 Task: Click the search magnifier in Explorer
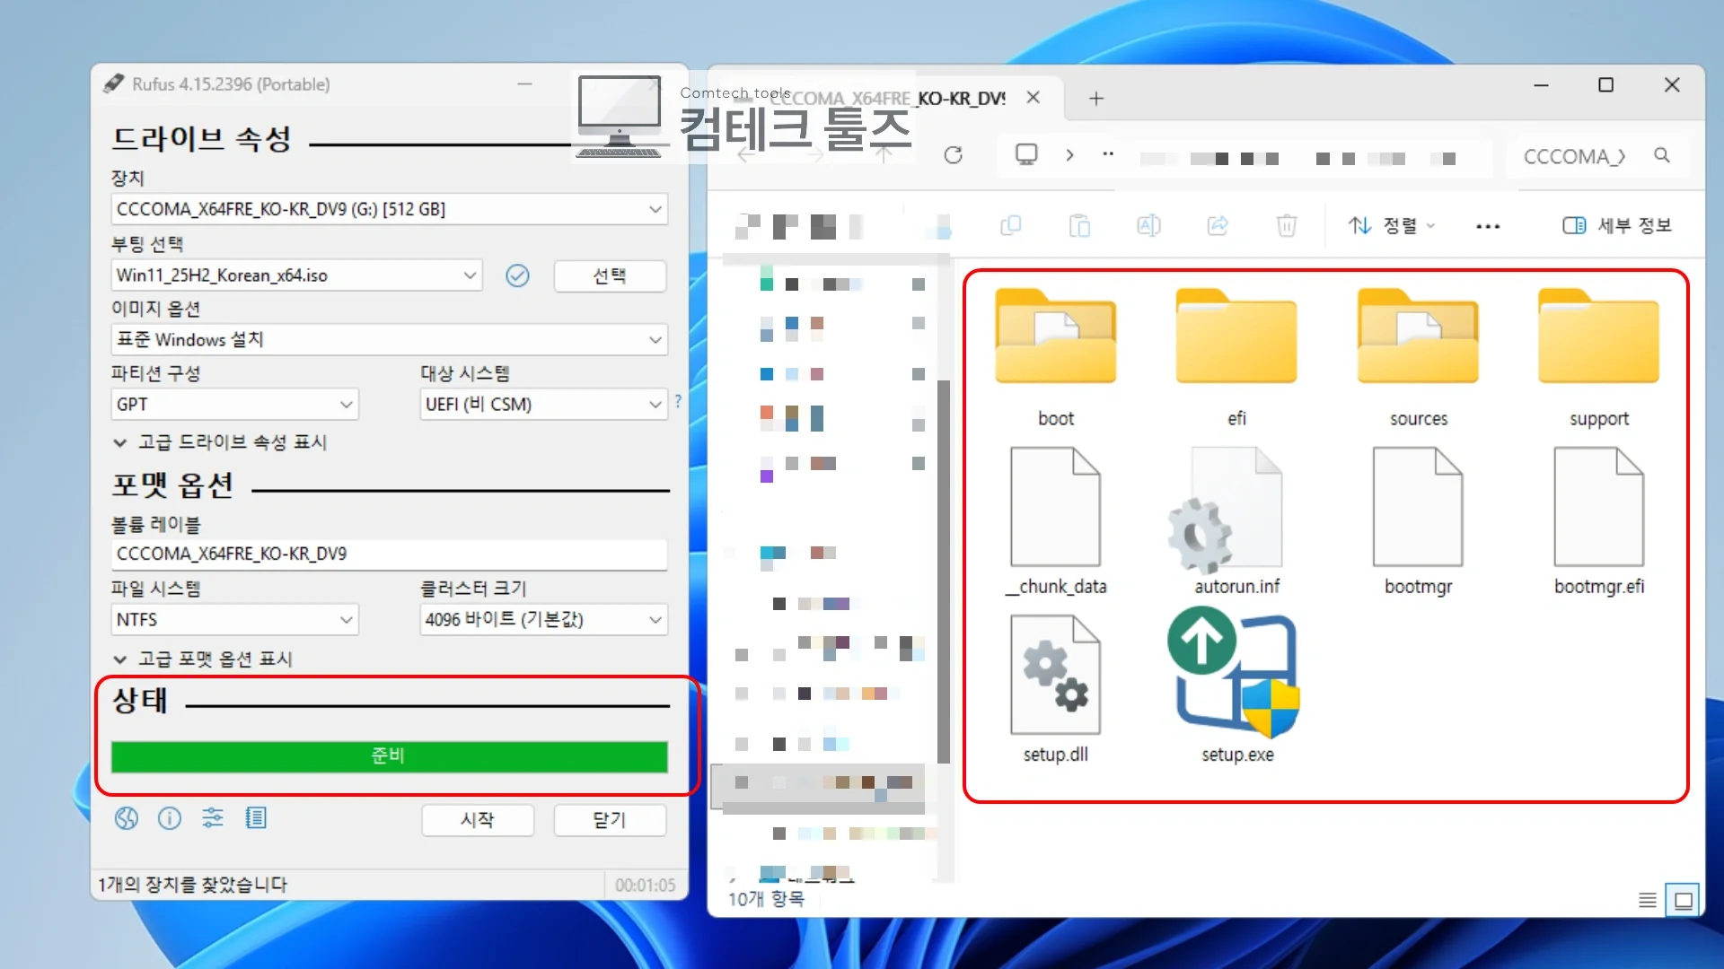pyautogui.click(x=1662, y=155)
